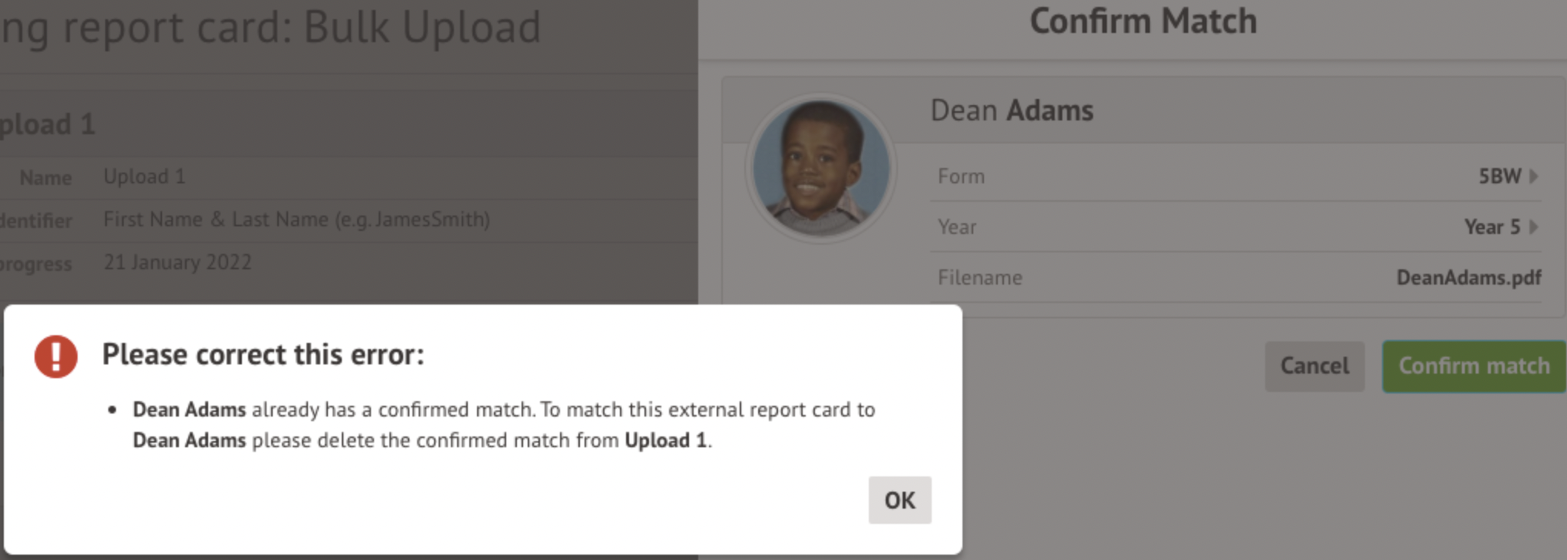Click the 'Please correct this error' heading

tap(263, 354)
